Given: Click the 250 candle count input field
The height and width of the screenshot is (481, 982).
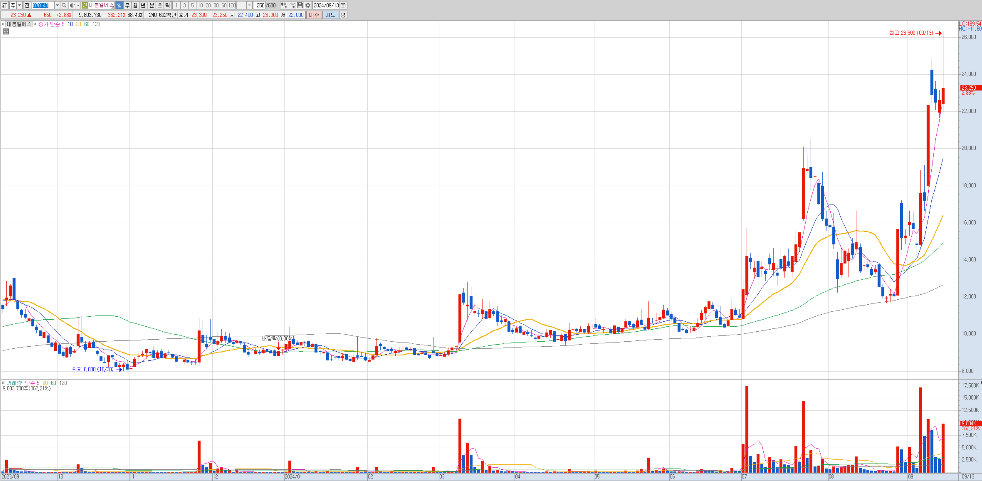Looking at the screenshot, I should (260, 5).
